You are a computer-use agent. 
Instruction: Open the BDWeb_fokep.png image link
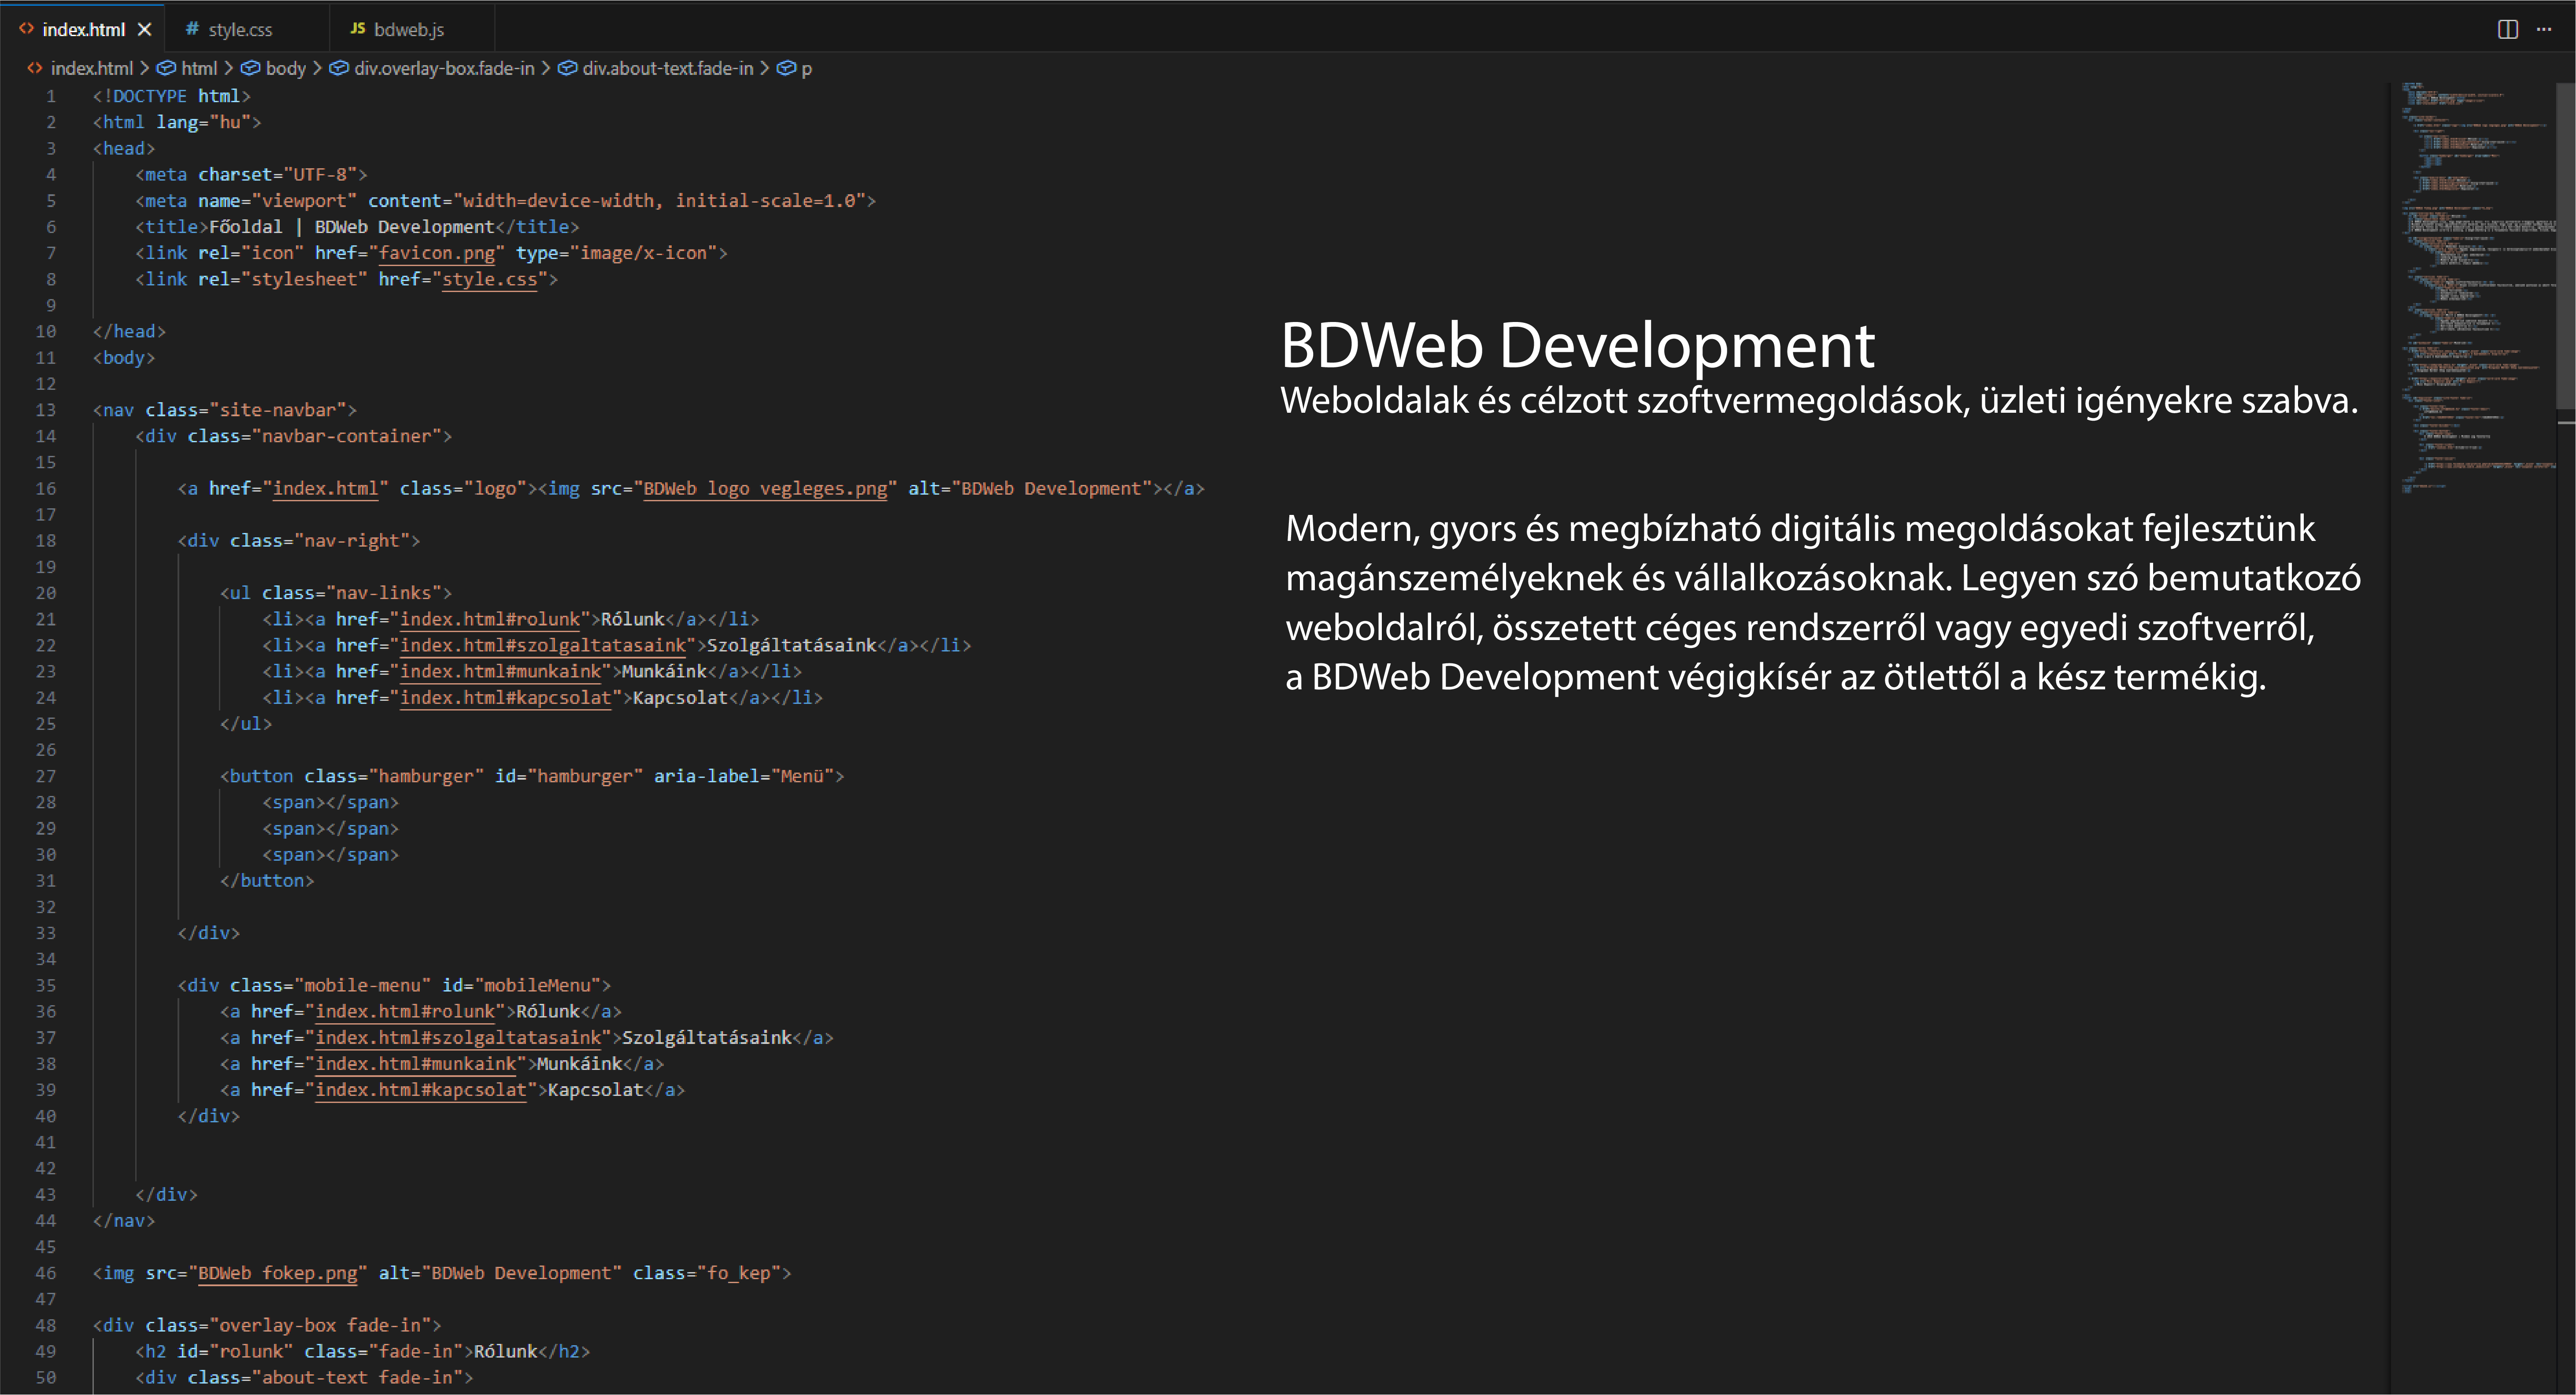pos(277,1273)
